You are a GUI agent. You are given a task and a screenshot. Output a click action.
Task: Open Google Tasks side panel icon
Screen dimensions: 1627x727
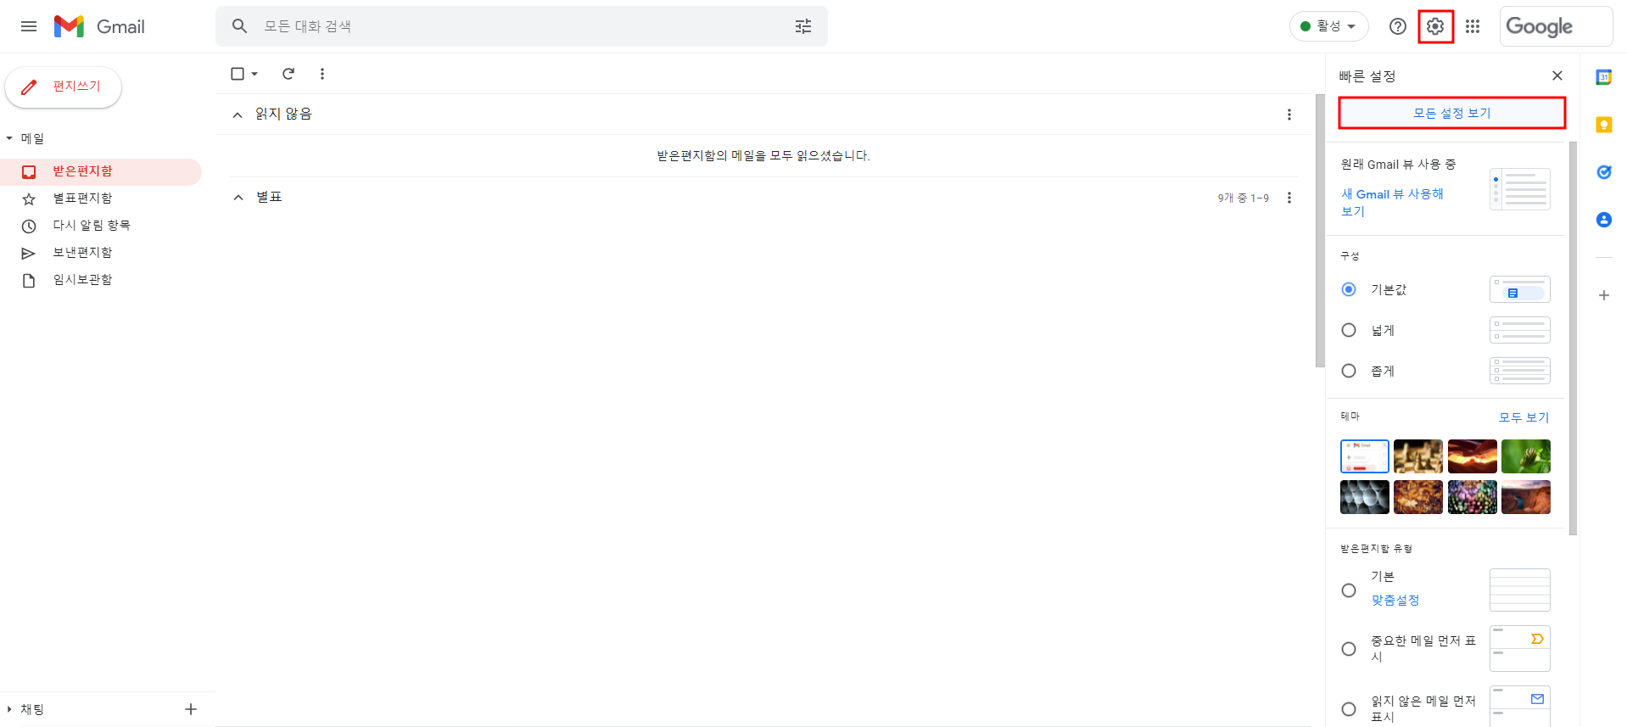1604,172
